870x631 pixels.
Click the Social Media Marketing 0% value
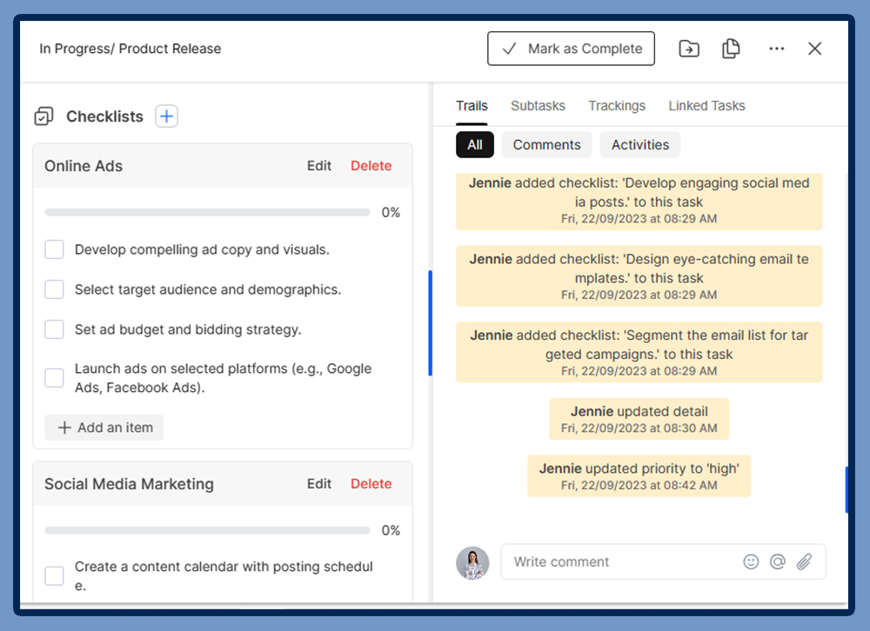click(x=391, y=531)
